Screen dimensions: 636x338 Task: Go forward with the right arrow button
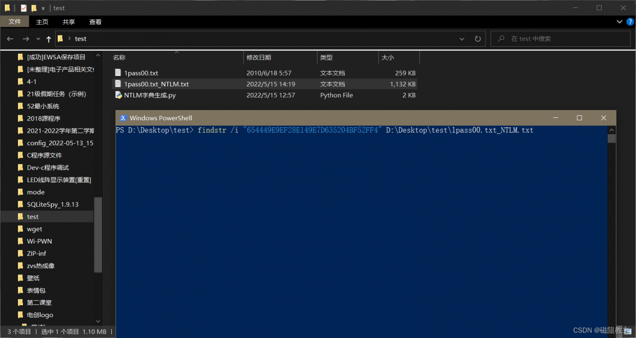coord(26,39)
